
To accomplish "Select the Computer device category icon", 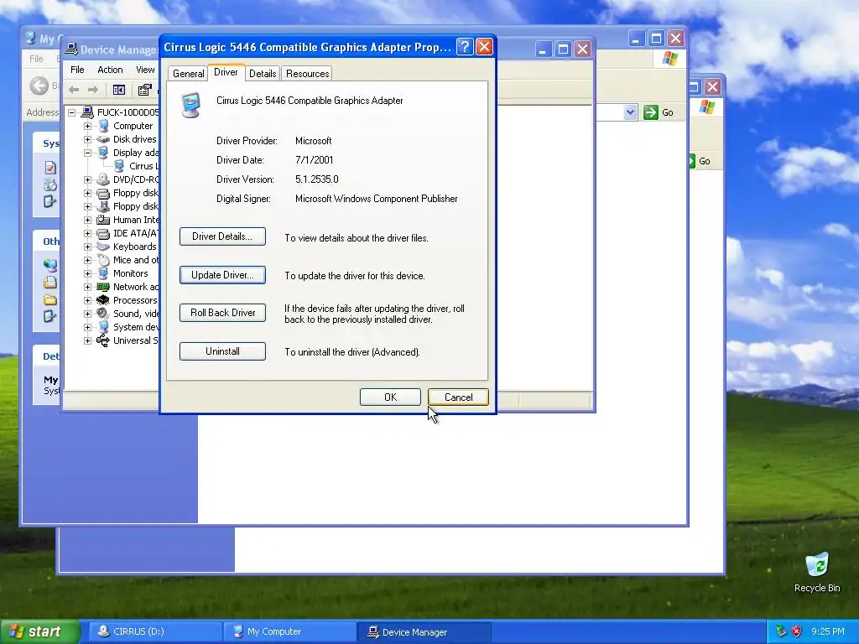I will (x=103, y=126).
